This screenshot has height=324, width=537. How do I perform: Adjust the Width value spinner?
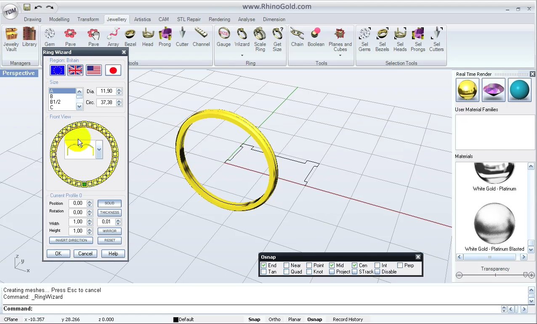click(x=90, y=222)
